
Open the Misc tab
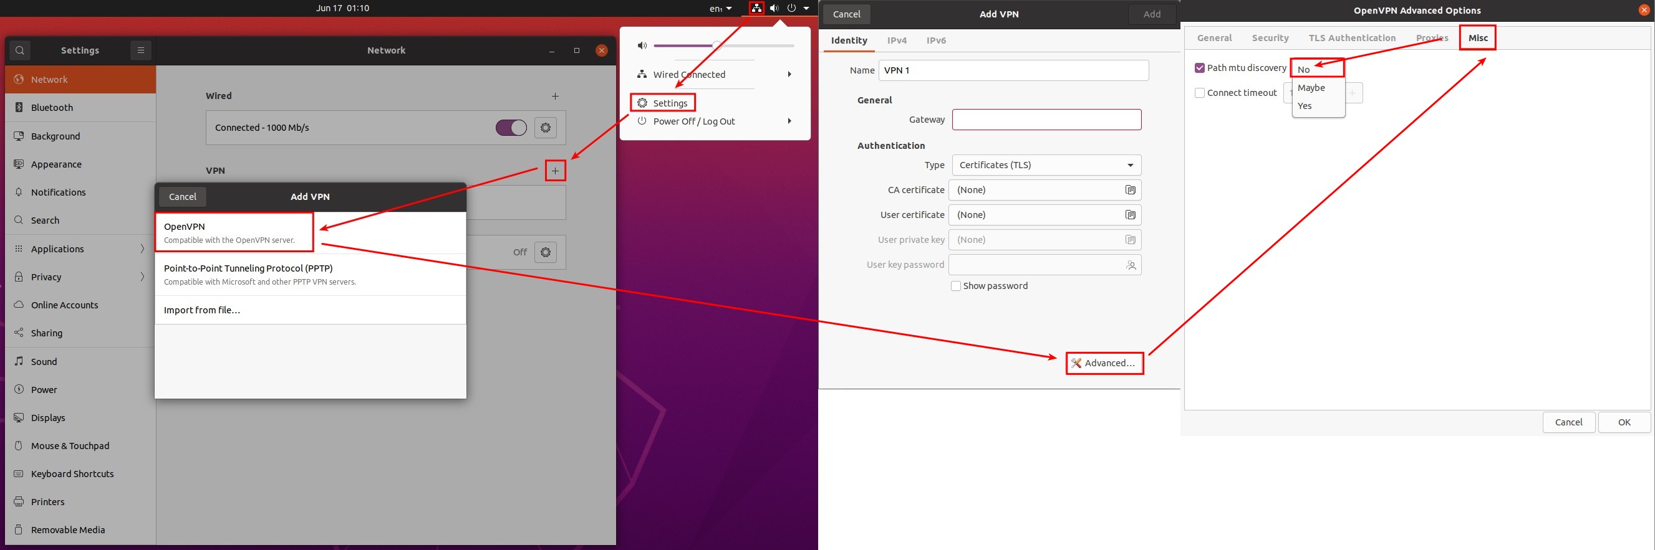click(x=1478, y=38)
